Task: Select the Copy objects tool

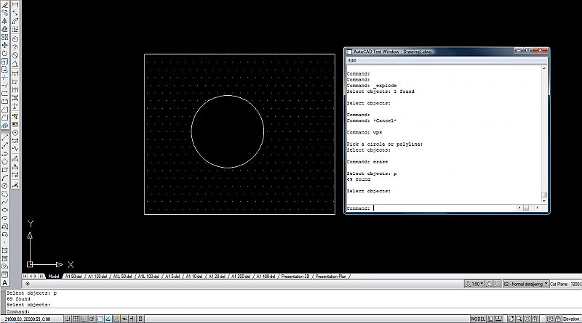Action: tap(5, 12)
